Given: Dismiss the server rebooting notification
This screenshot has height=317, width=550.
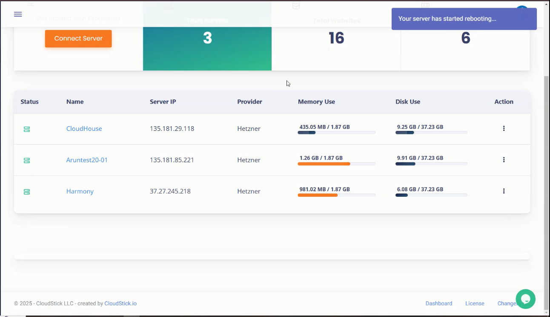Looking at the screenshot, I should [464, 19].
